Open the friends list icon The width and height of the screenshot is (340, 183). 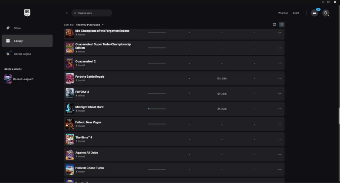[x=314, y=13]
